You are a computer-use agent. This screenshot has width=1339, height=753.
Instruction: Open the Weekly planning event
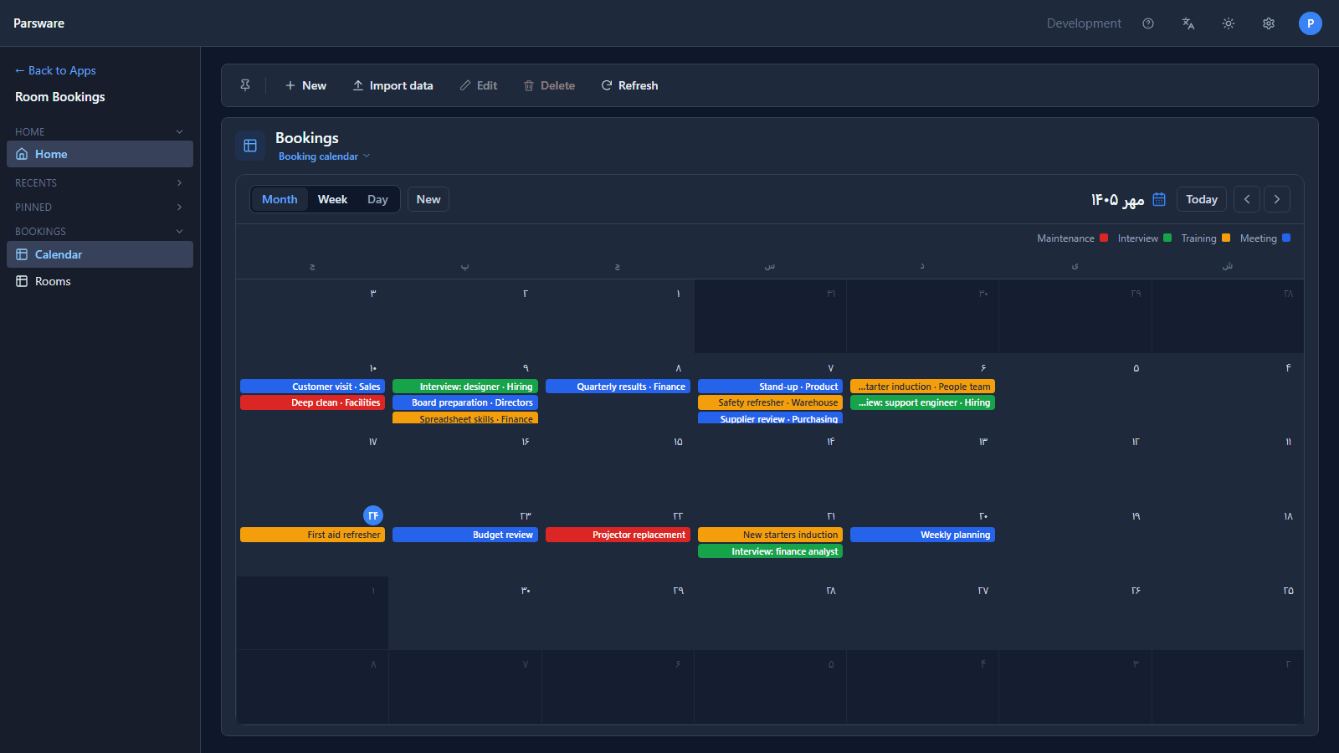pos(922,535)
